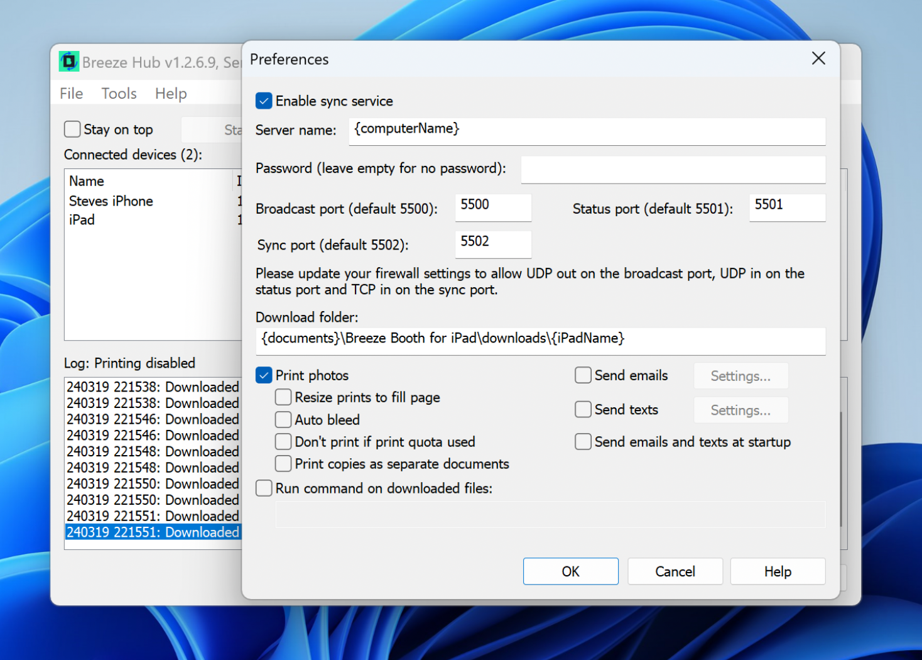Viewport: 922px width, 660px height.
Task: Close the Preferences dialog
Action: click(818, 58)
